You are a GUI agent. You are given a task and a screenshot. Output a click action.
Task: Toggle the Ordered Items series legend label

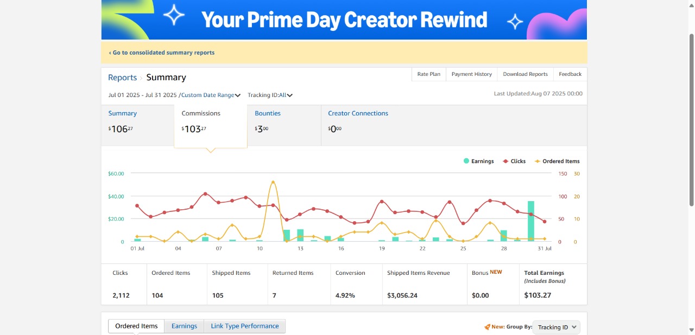561,161
